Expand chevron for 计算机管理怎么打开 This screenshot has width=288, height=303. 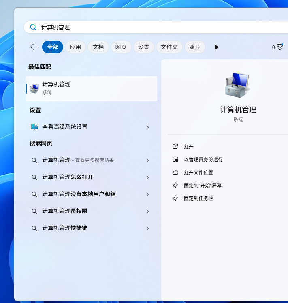[148, 177]
